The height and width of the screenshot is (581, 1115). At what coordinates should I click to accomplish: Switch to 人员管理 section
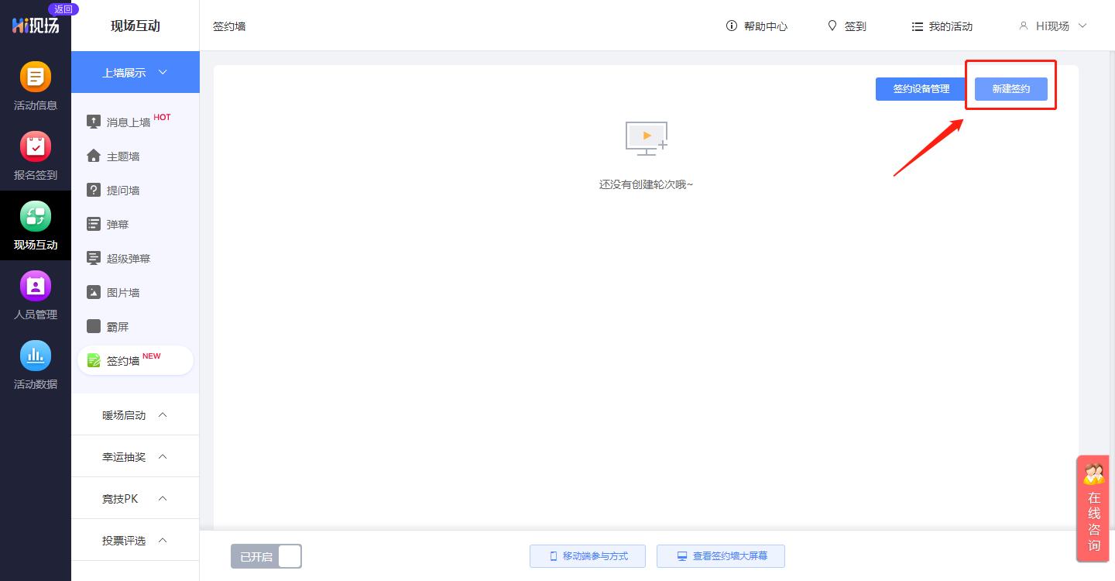[x=36, y=294]
